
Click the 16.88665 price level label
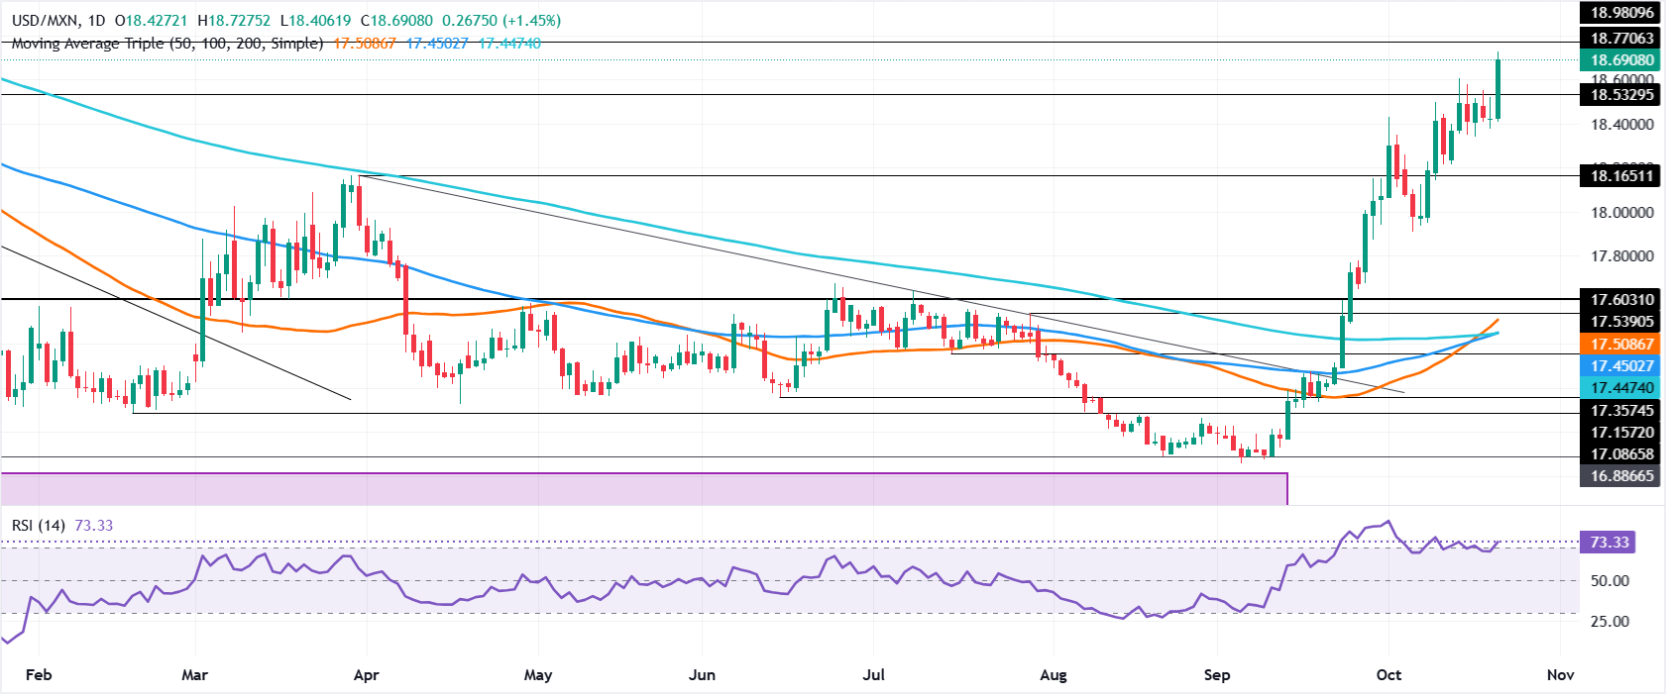click(1621, 476)
